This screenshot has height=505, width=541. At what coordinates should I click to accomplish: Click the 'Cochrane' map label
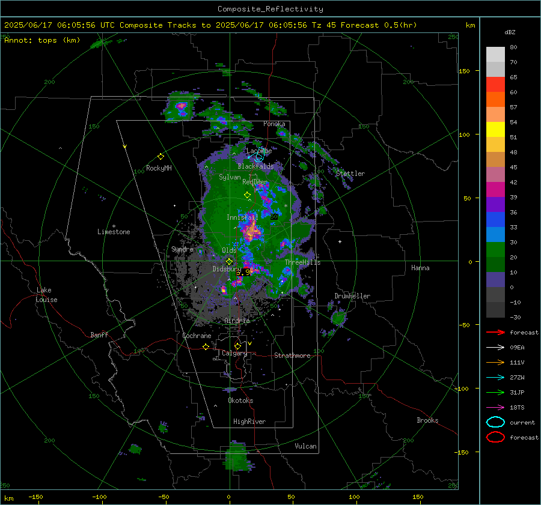(x=197, y=336)
